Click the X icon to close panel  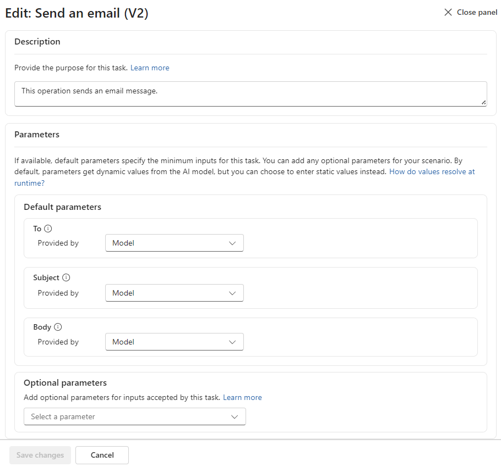coord(448,12)
